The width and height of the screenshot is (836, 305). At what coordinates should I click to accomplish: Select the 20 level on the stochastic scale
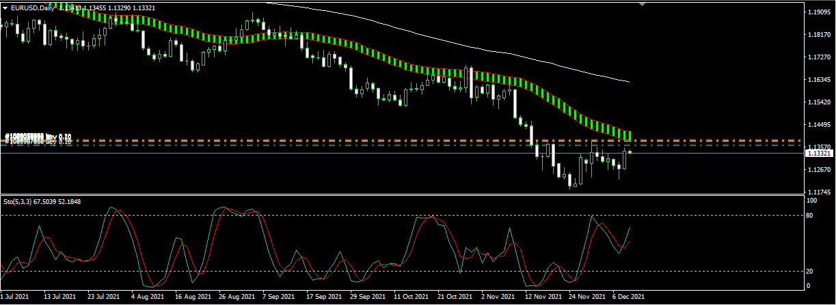[811, 271]
